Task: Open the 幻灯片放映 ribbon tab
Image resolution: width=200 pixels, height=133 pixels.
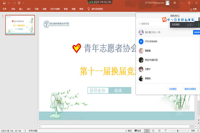Action: click(x=55, y=9)
